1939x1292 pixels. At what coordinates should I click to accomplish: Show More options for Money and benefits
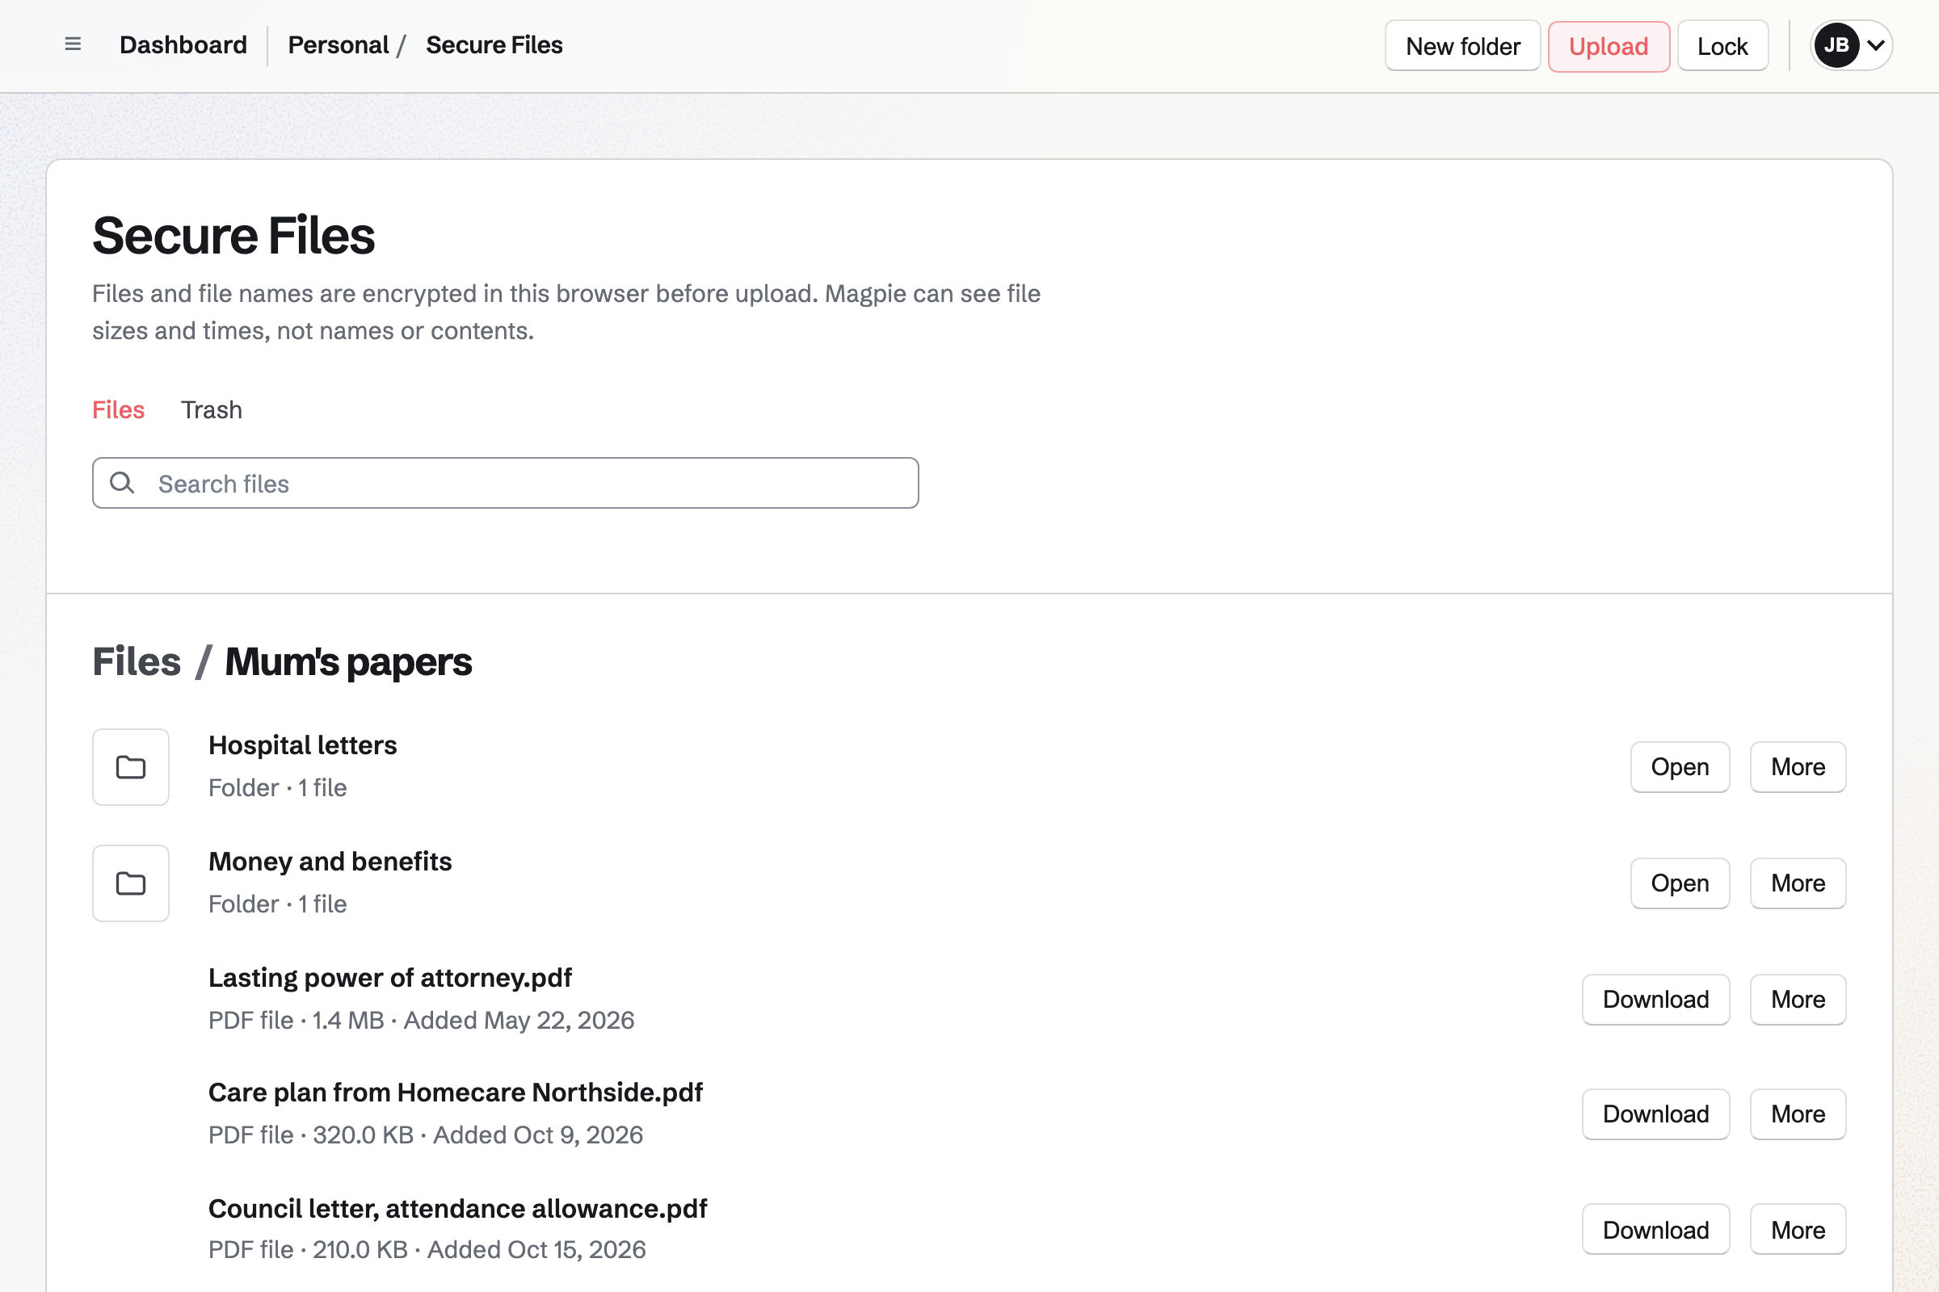pyautogui.click(x=1797, y=883)
